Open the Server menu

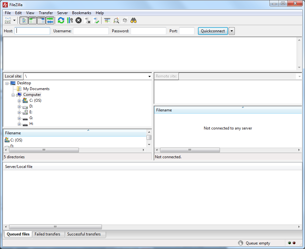coord(62,13)
